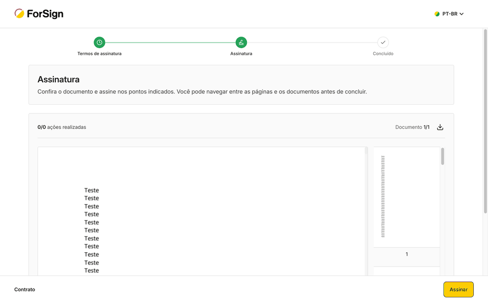488x303 pixels.
Task: Select the Termos de assinatura step icon
Action: [x=99, y=42]
